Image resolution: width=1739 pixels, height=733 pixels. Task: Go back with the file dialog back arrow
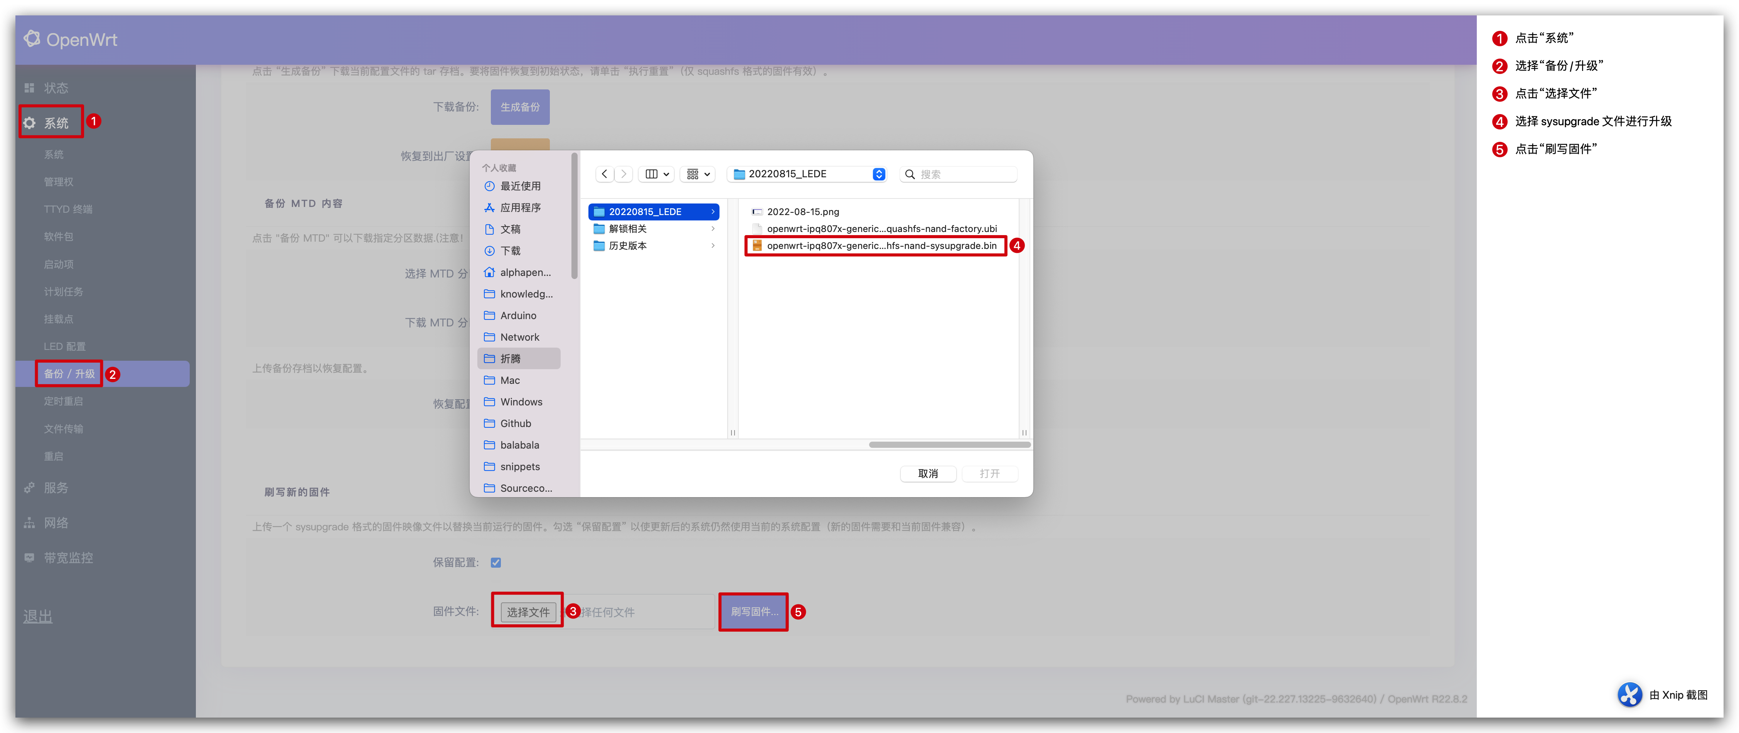(604, 174)
